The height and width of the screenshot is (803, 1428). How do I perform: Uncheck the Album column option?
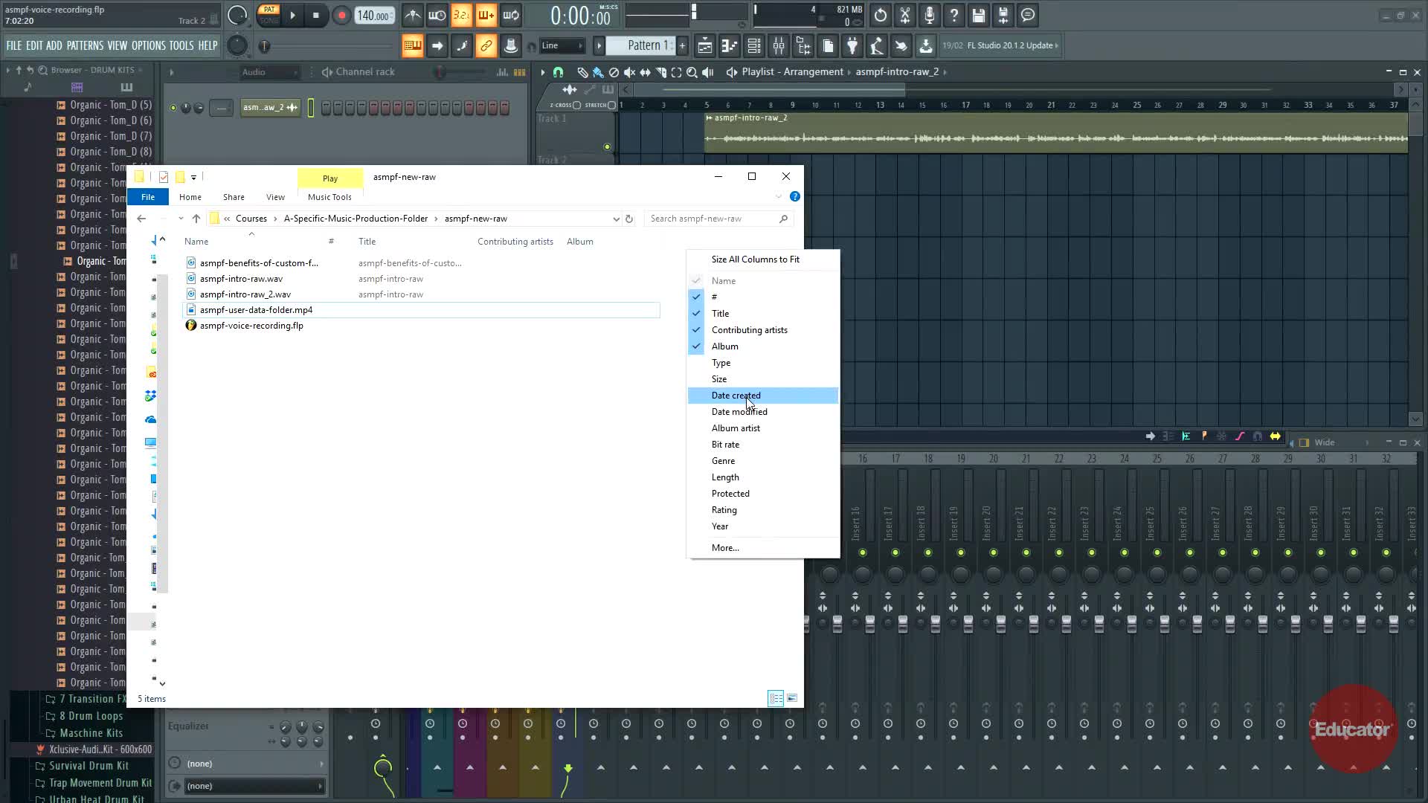click(724, 346)
